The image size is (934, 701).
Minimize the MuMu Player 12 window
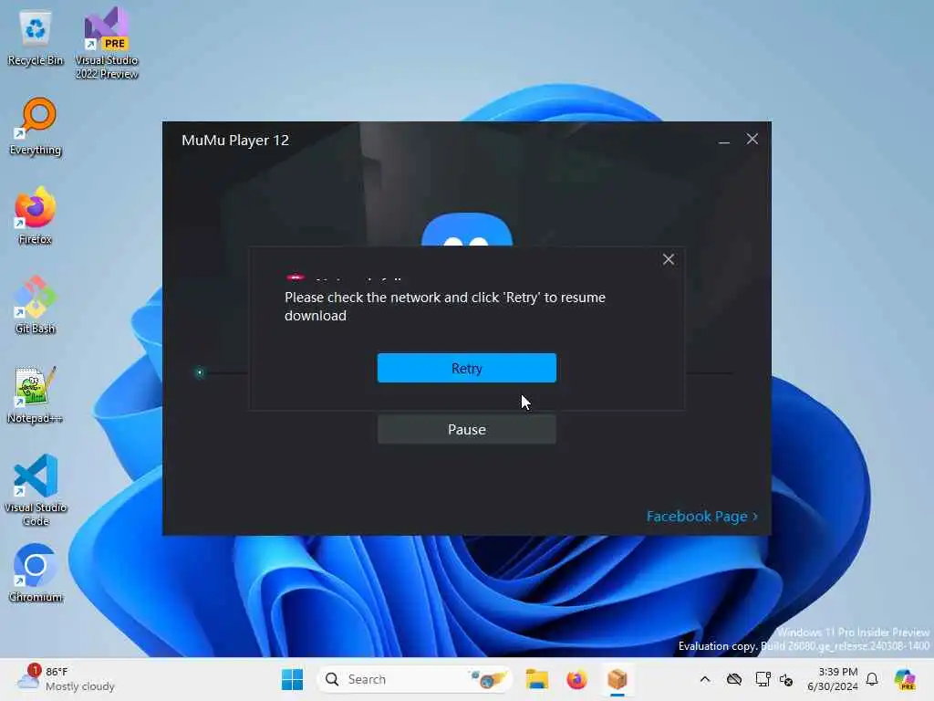click(723, 140)
